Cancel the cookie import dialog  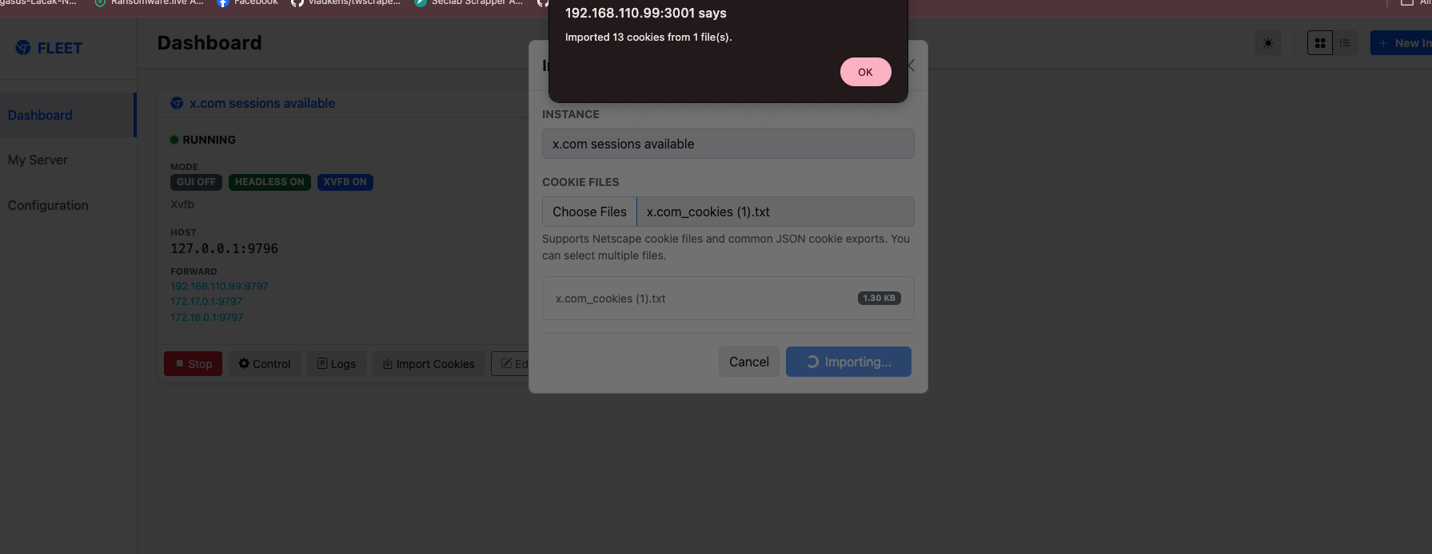pyautogui.click(x=748, y=362)
